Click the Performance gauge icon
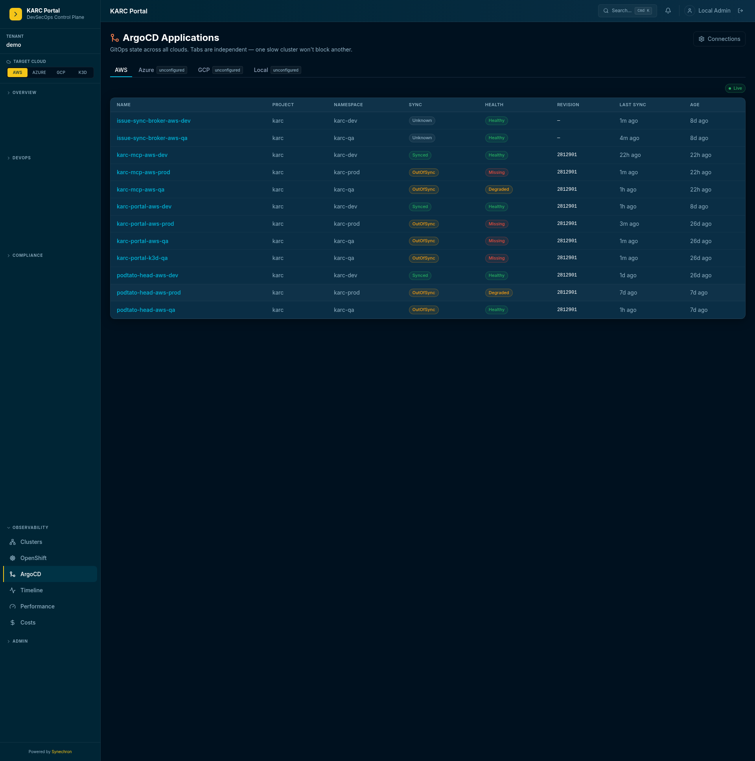Screen dimensions: 755x761 coord(13,606)
